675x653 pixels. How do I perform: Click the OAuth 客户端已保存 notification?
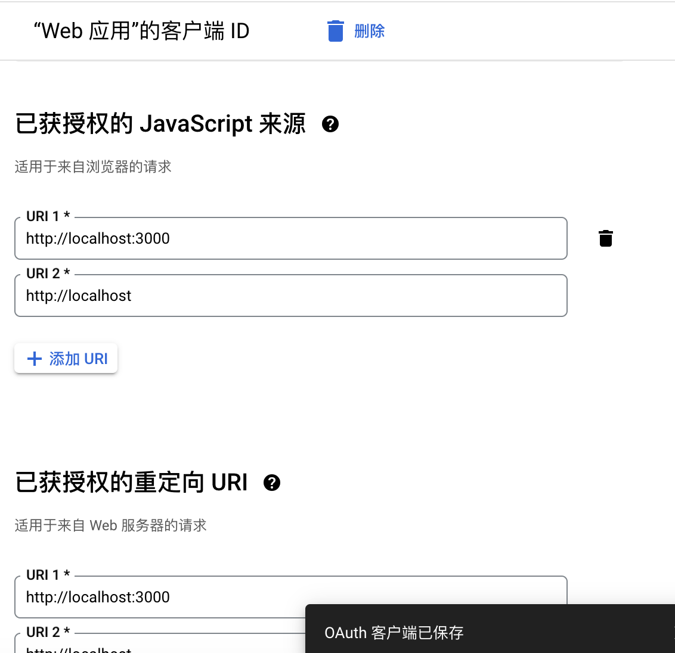[x=394, y=632]
